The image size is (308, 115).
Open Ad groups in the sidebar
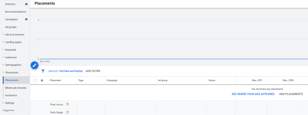(x=11, y=27)
